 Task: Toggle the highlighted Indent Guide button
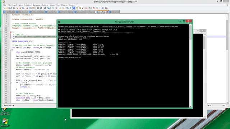pyautogui.click(x=74, y=8)
